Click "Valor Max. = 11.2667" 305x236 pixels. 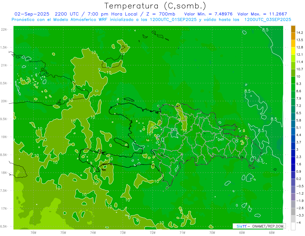pos(262,14)
